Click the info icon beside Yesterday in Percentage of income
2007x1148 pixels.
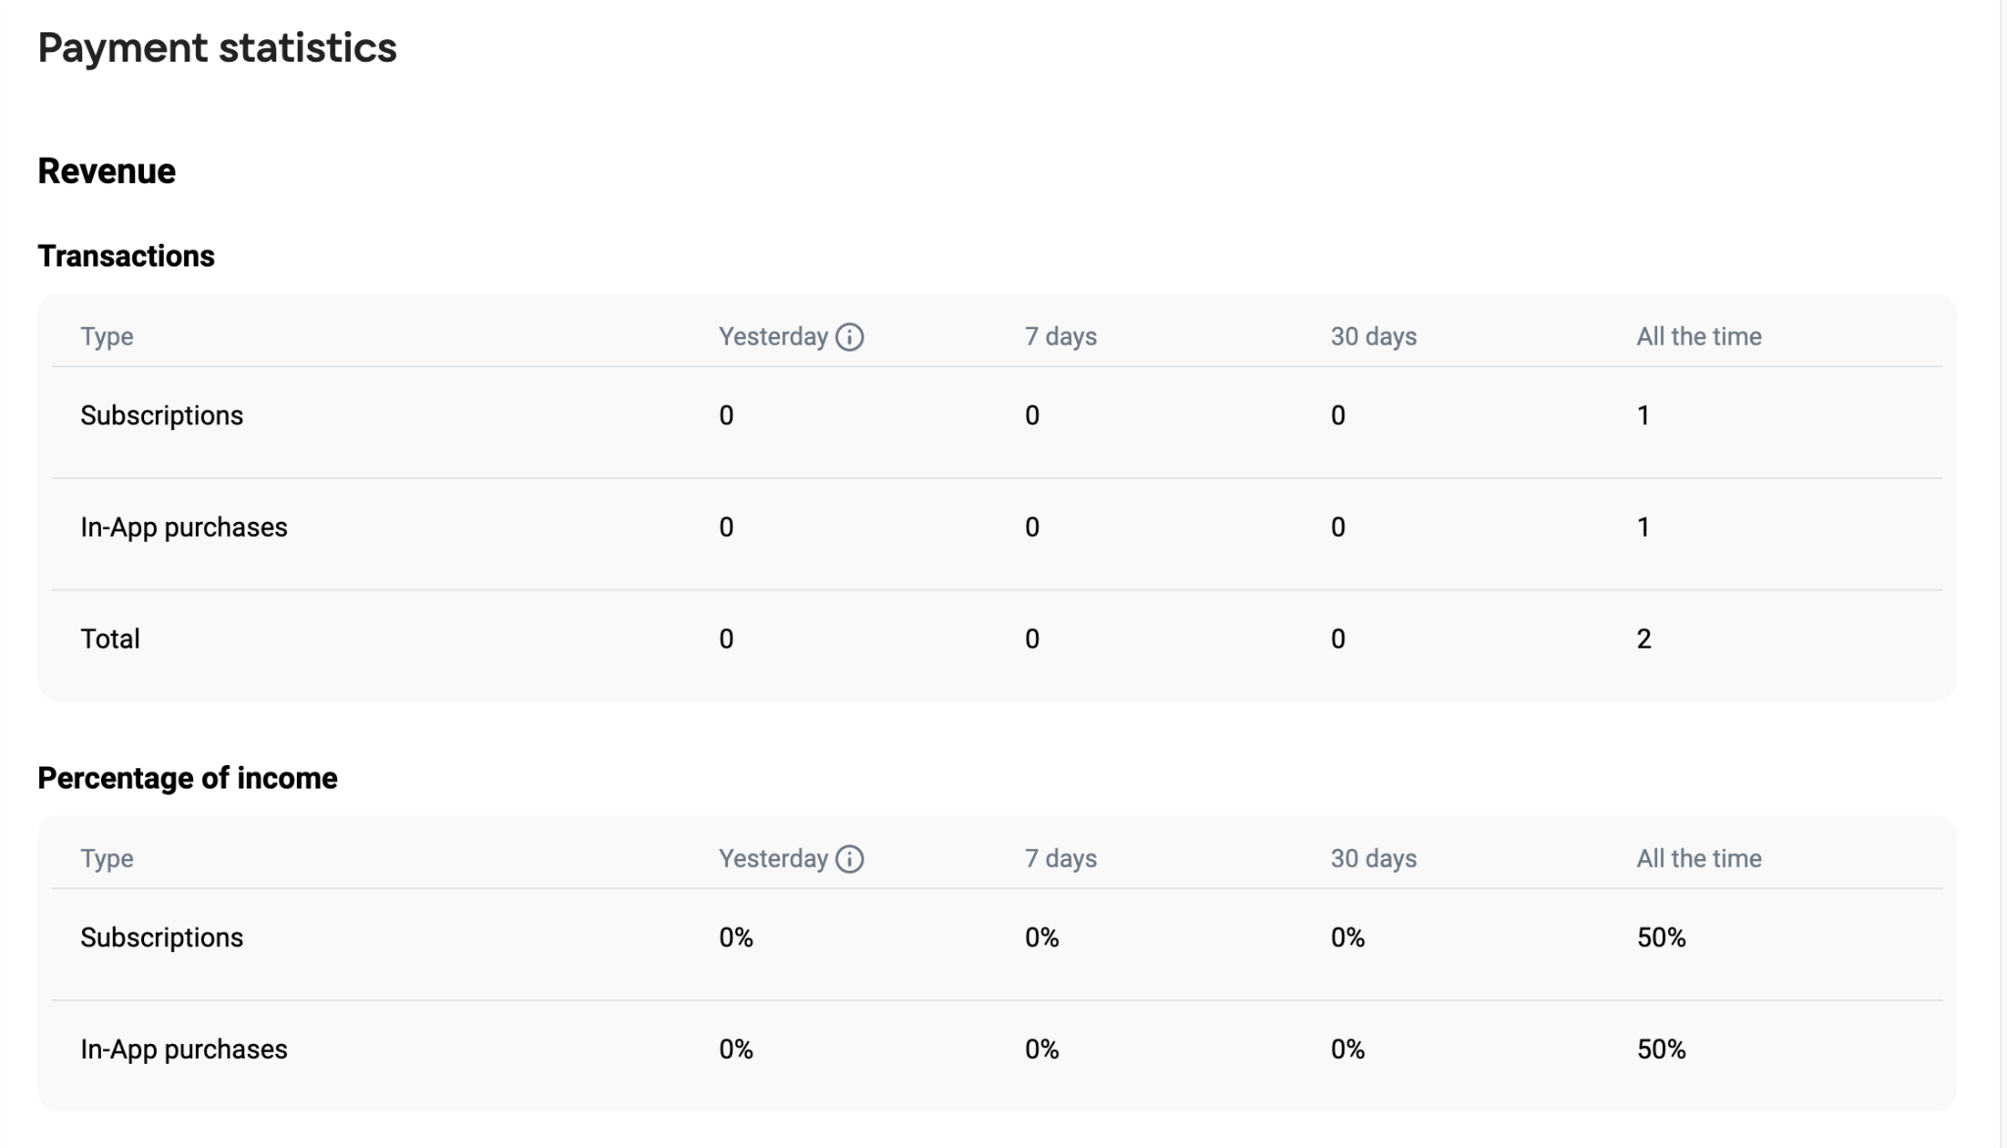pyautogui.click(x=850, y=859)
